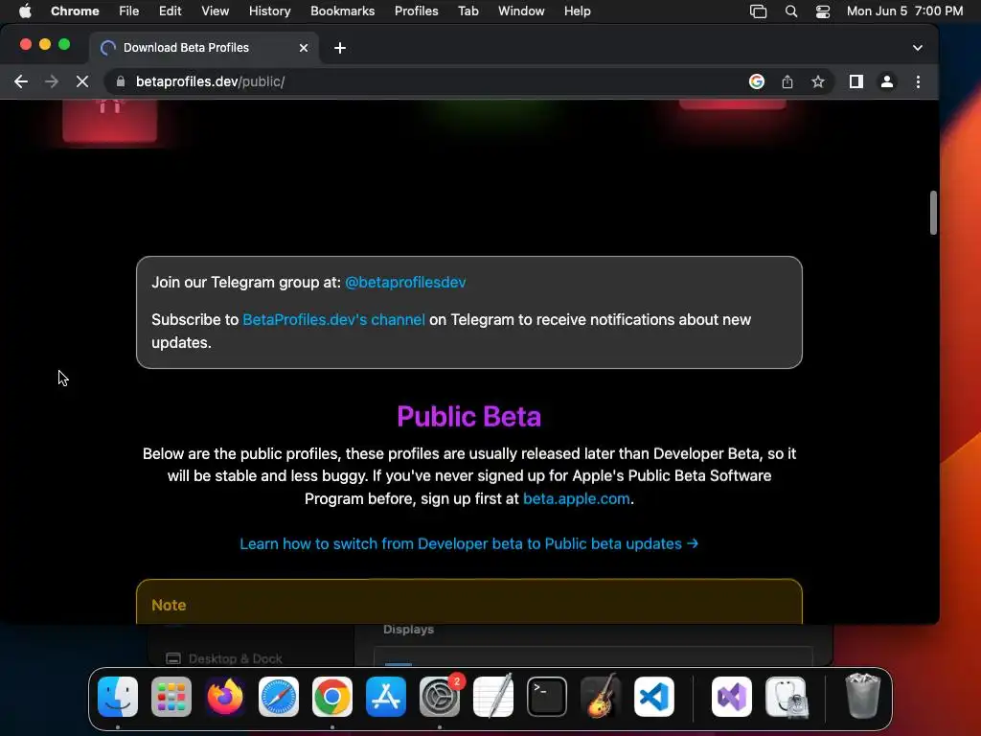
Task: Select the Download Beta Profiles tab
Action: (203, 48)
